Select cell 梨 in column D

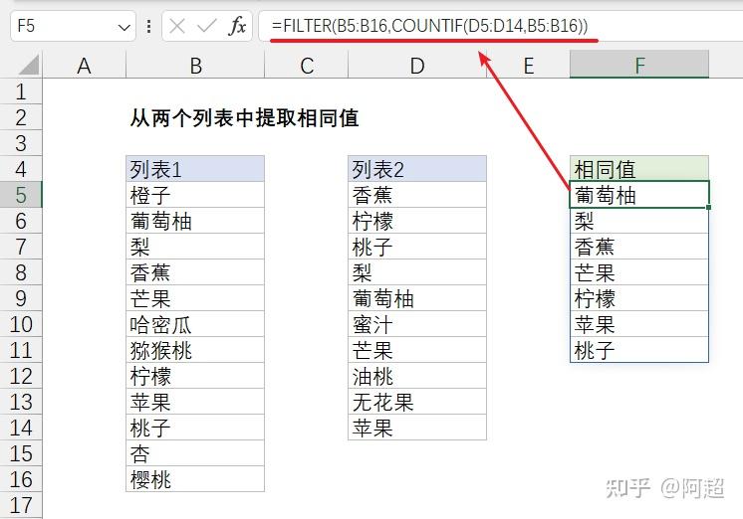417,272
